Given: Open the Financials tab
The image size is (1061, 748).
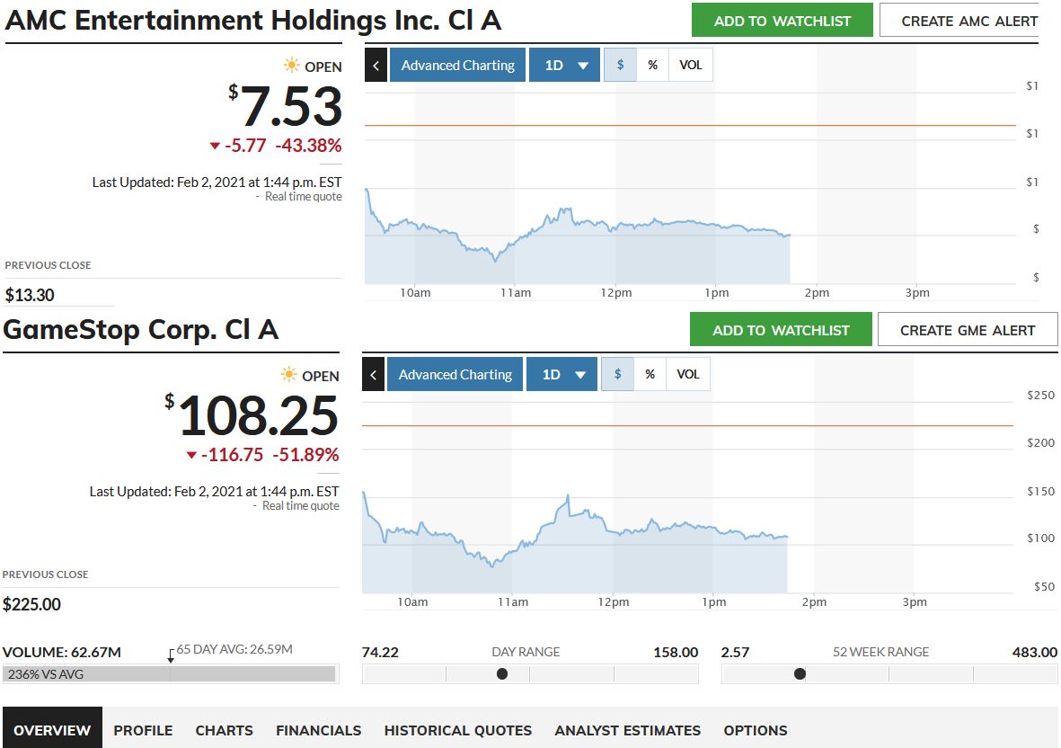Looking at the screenshot, I should (x=318, y=730).
